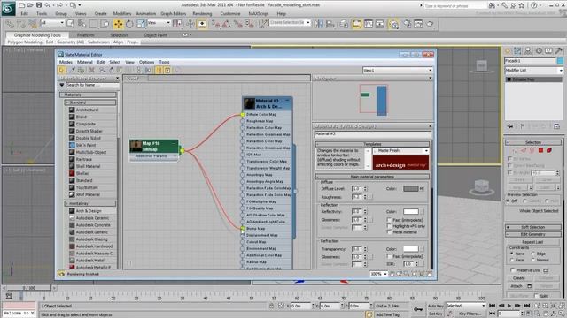Click the Auto Key button

(435, 306)
